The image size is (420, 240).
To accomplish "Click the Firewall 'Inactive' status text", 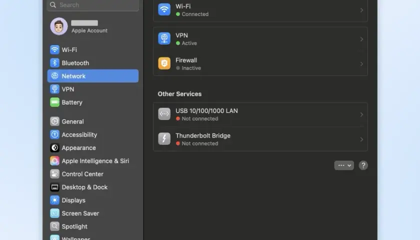I will click(x=191, y=68).
